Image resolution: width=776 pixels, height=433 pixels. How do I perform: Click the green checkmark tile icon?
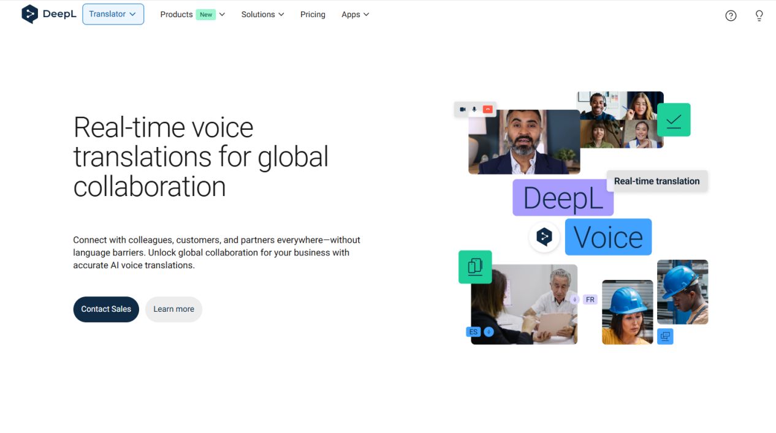[674, 120]
